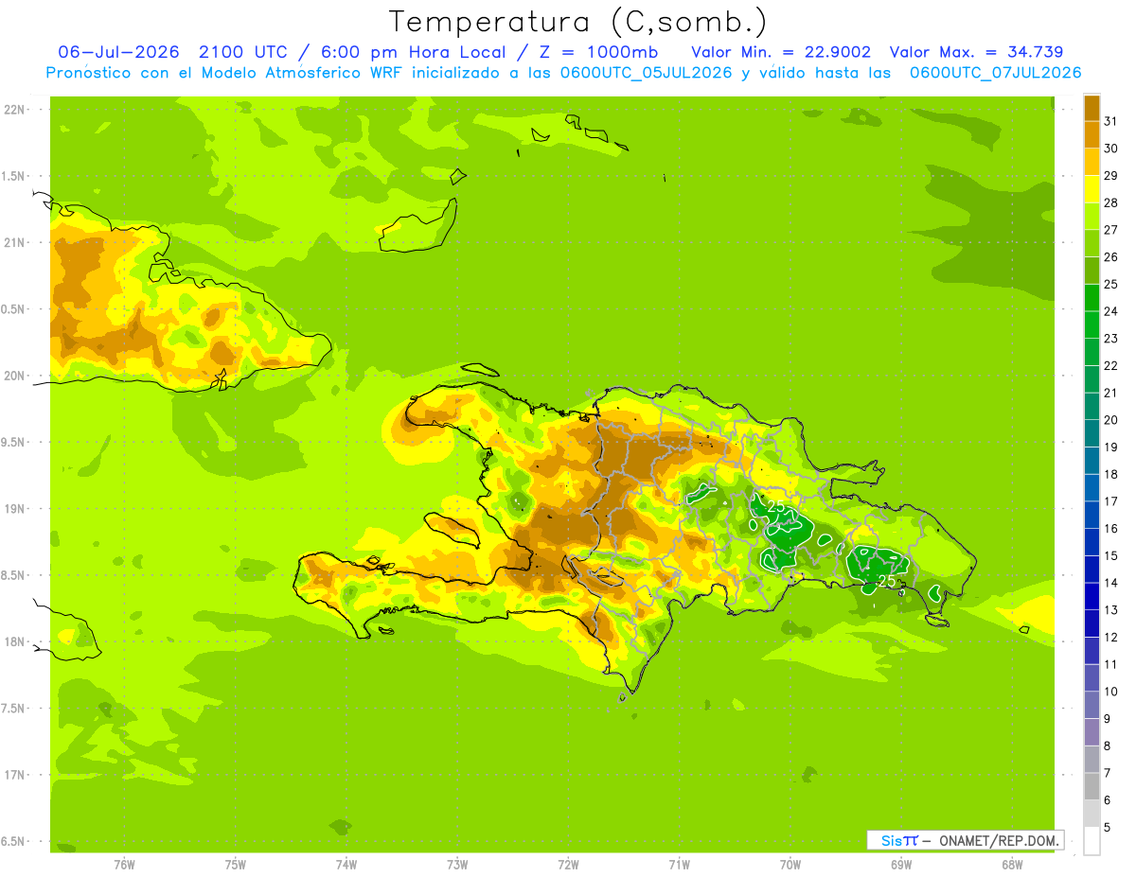Image resolution: width=1136 pixels, height=877 pixels.
Task: Click "0600UTC_07JUL2026" valid-until time text
Action: [995, 73]
